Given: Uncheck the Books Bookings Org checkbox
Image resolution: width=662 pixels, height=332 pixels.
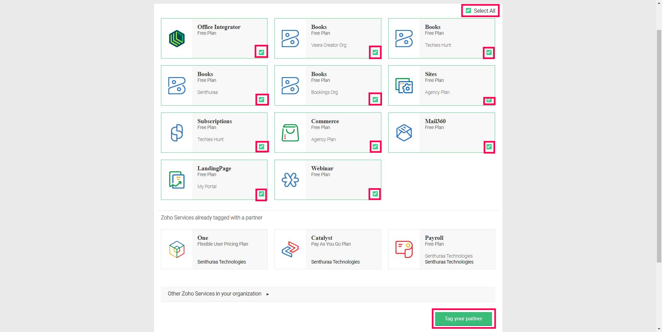Looking at the screenshot, I should coord(375,99).
